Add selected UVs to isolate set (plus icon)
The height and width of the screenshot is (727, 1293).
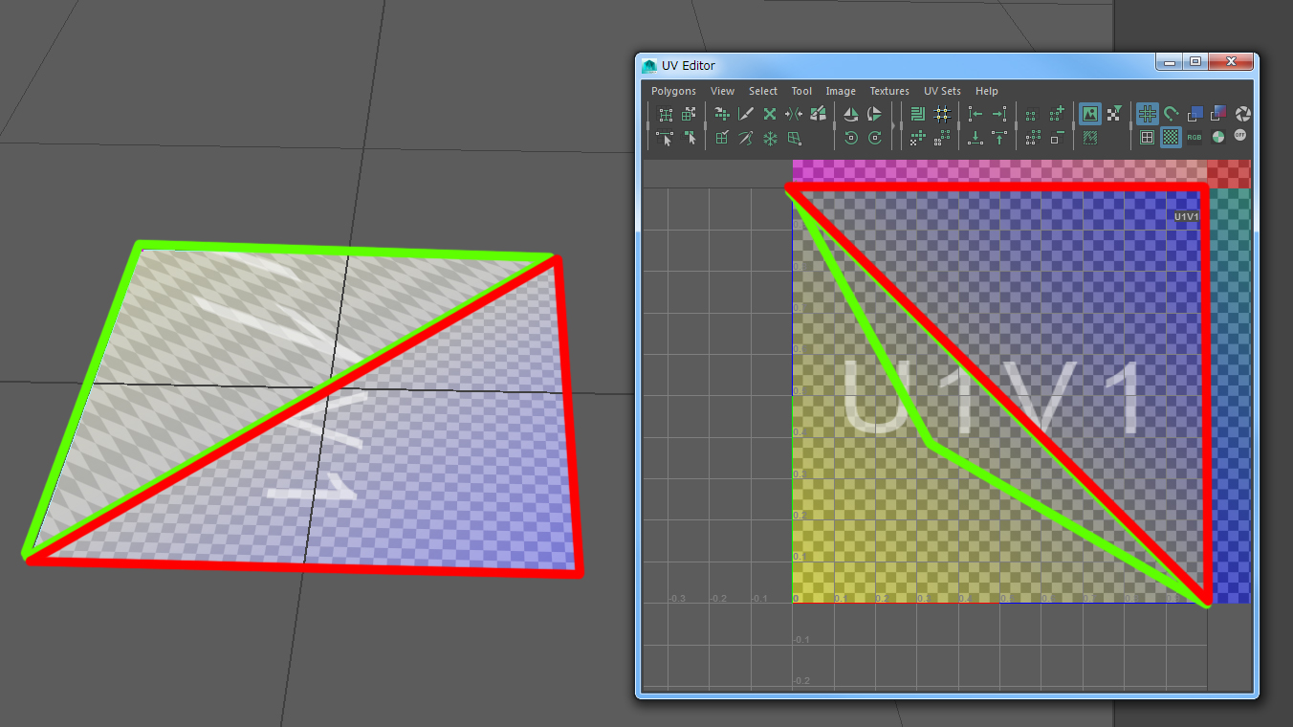tap(1057, 114)
